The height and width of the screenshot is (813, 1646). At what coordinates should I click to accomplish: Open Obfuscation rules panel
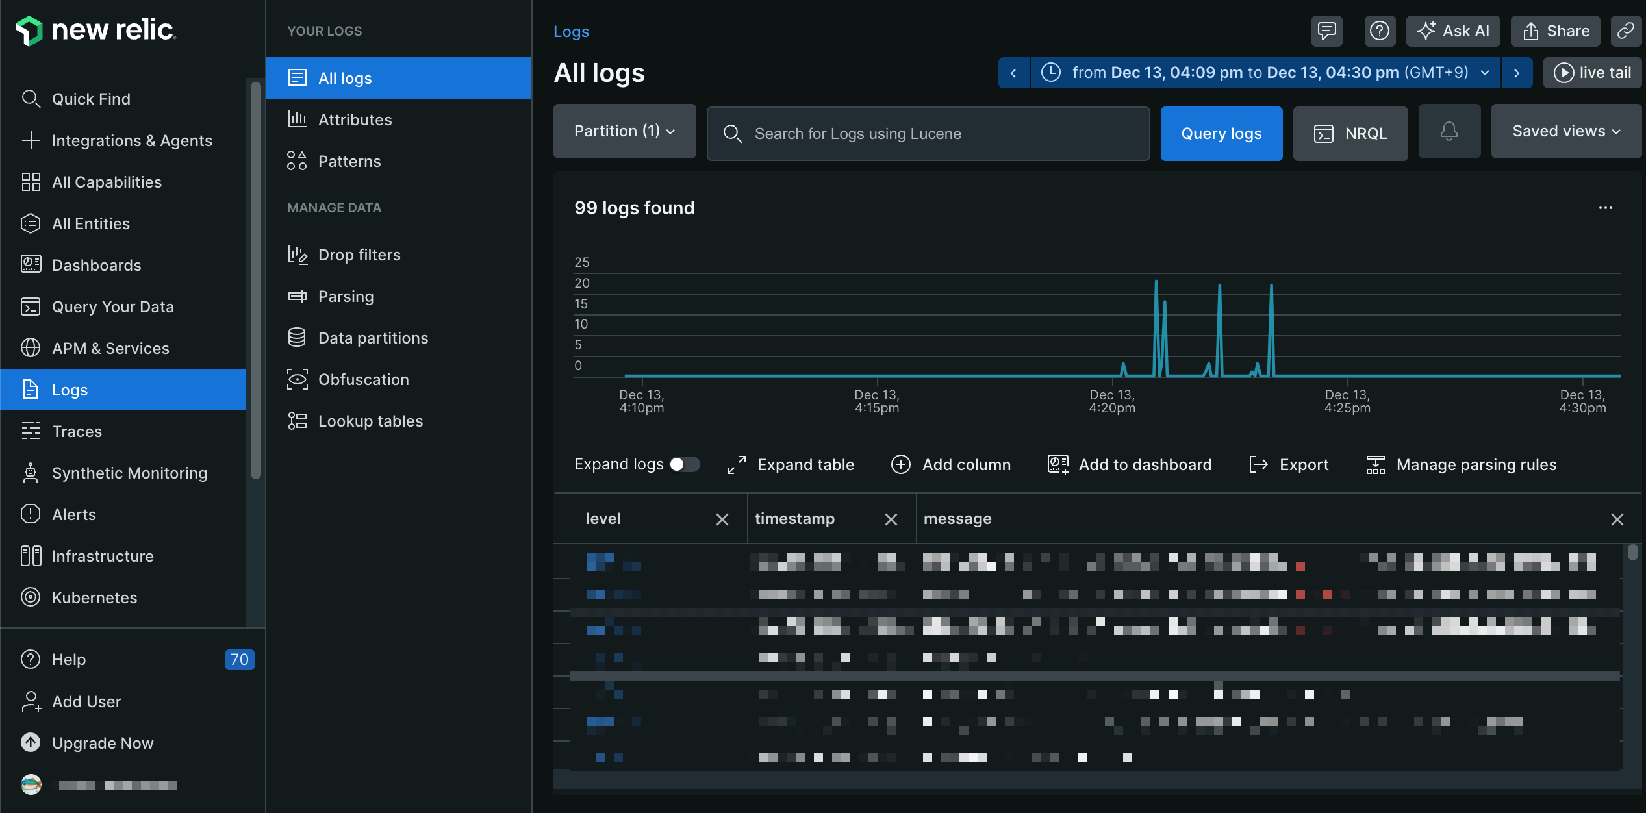(363, 379)
